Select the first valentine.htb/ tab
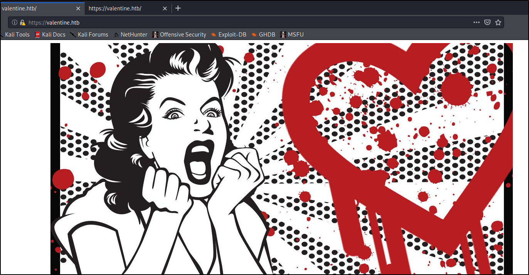 (x=42, y=8)
